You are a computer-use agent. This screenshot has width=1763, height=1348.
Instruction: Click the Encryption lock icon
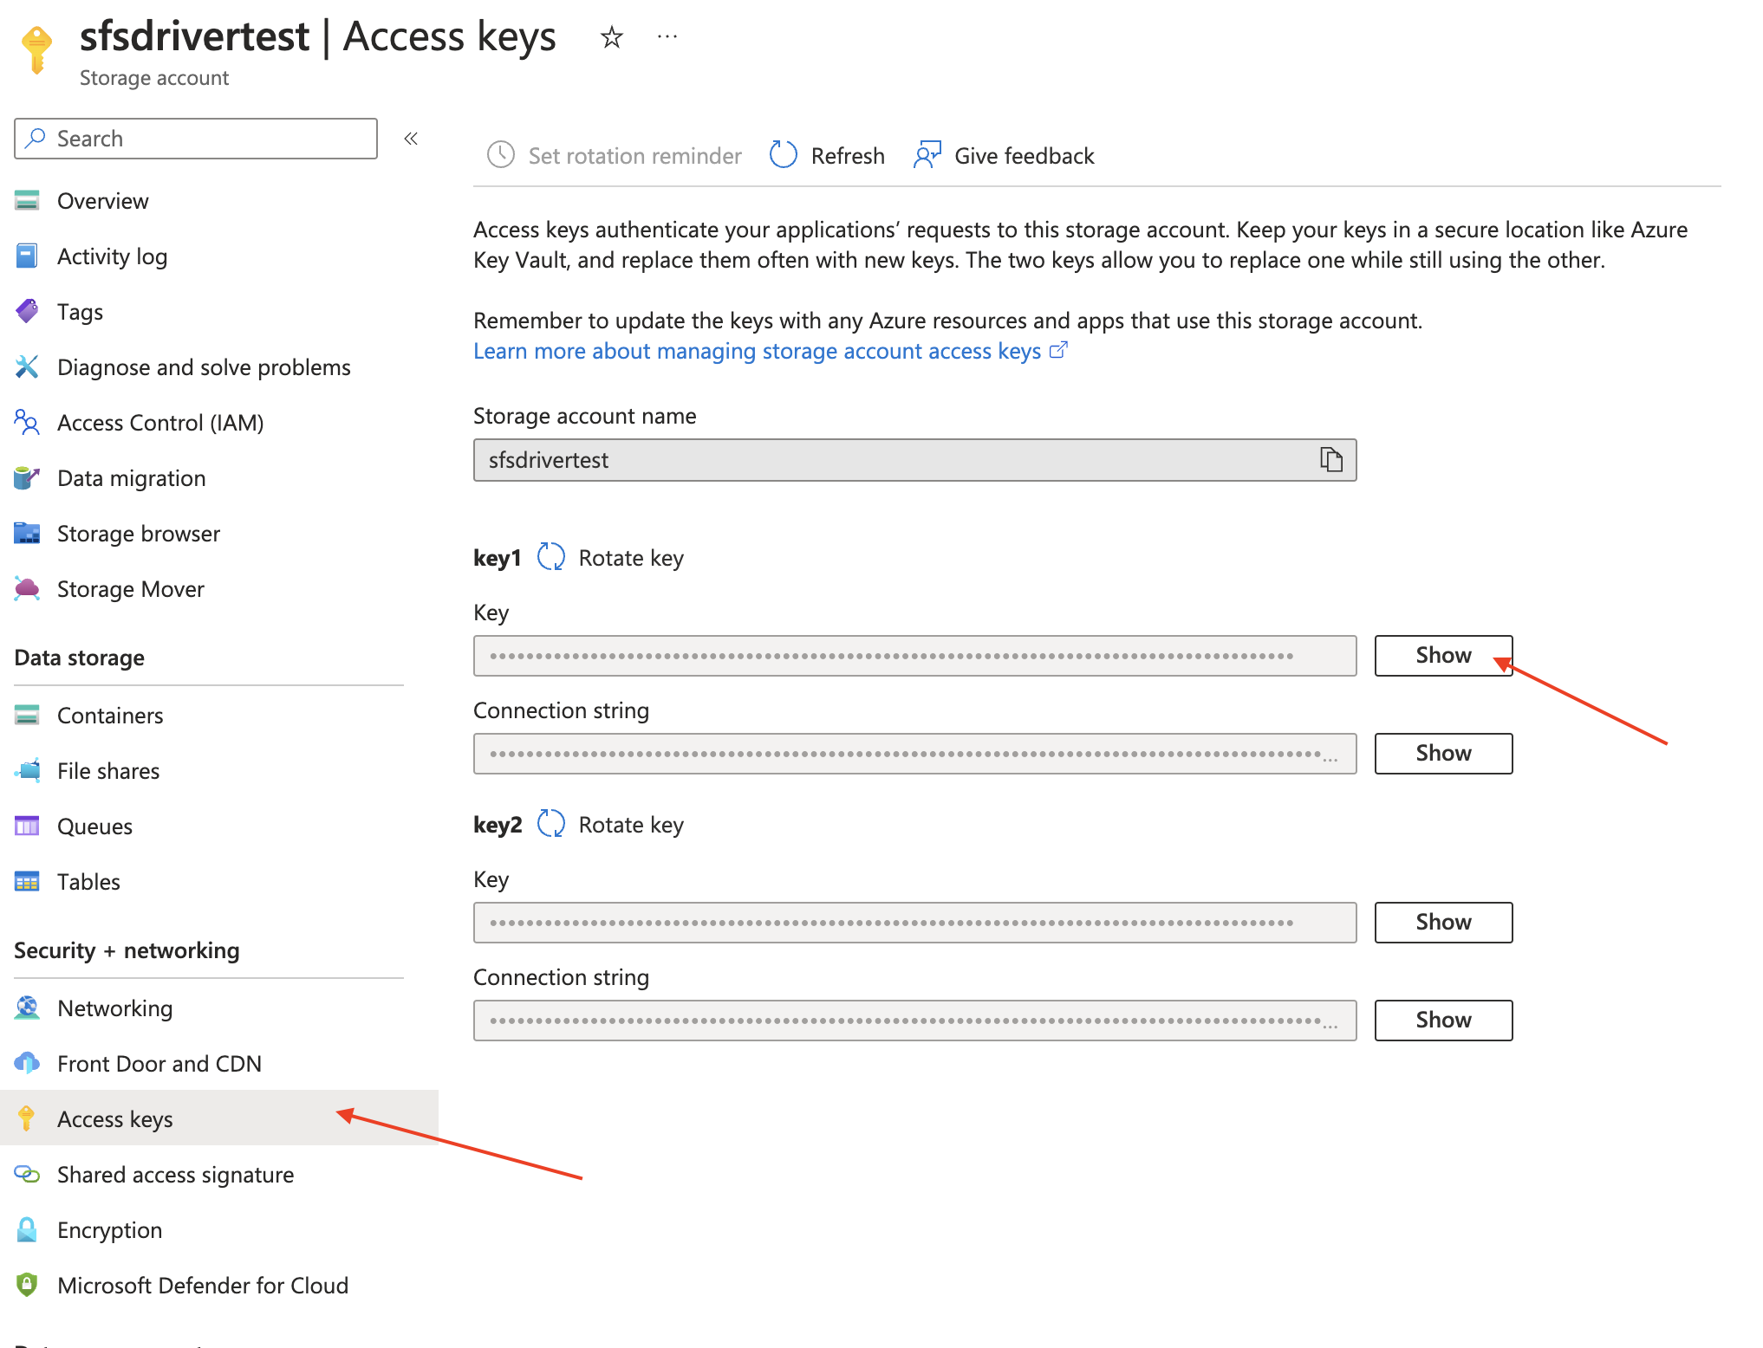click(27, 1230)
